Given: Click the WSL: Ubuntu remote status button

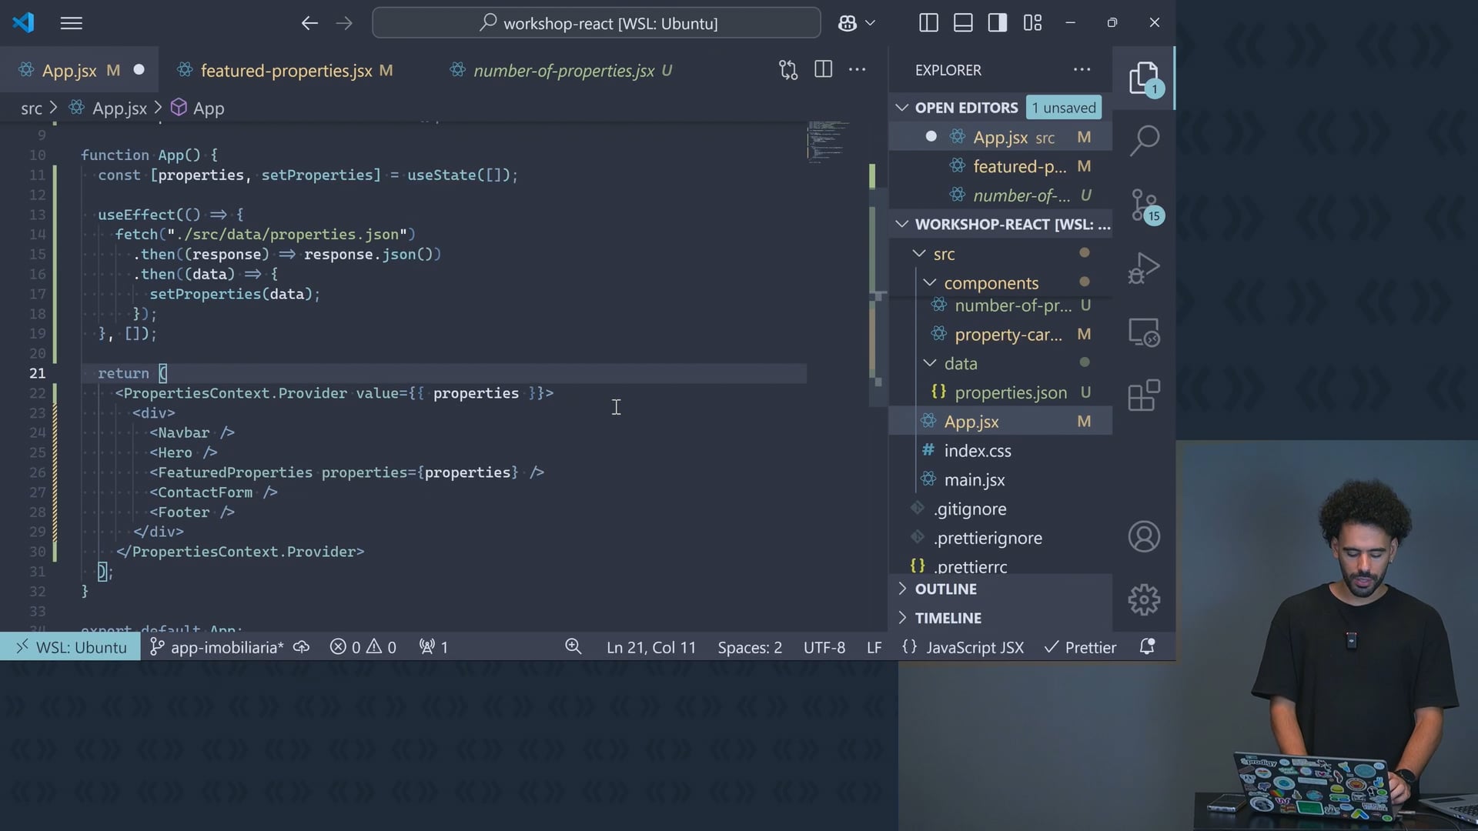Looking at the screenshot, I should coord(71,647).
